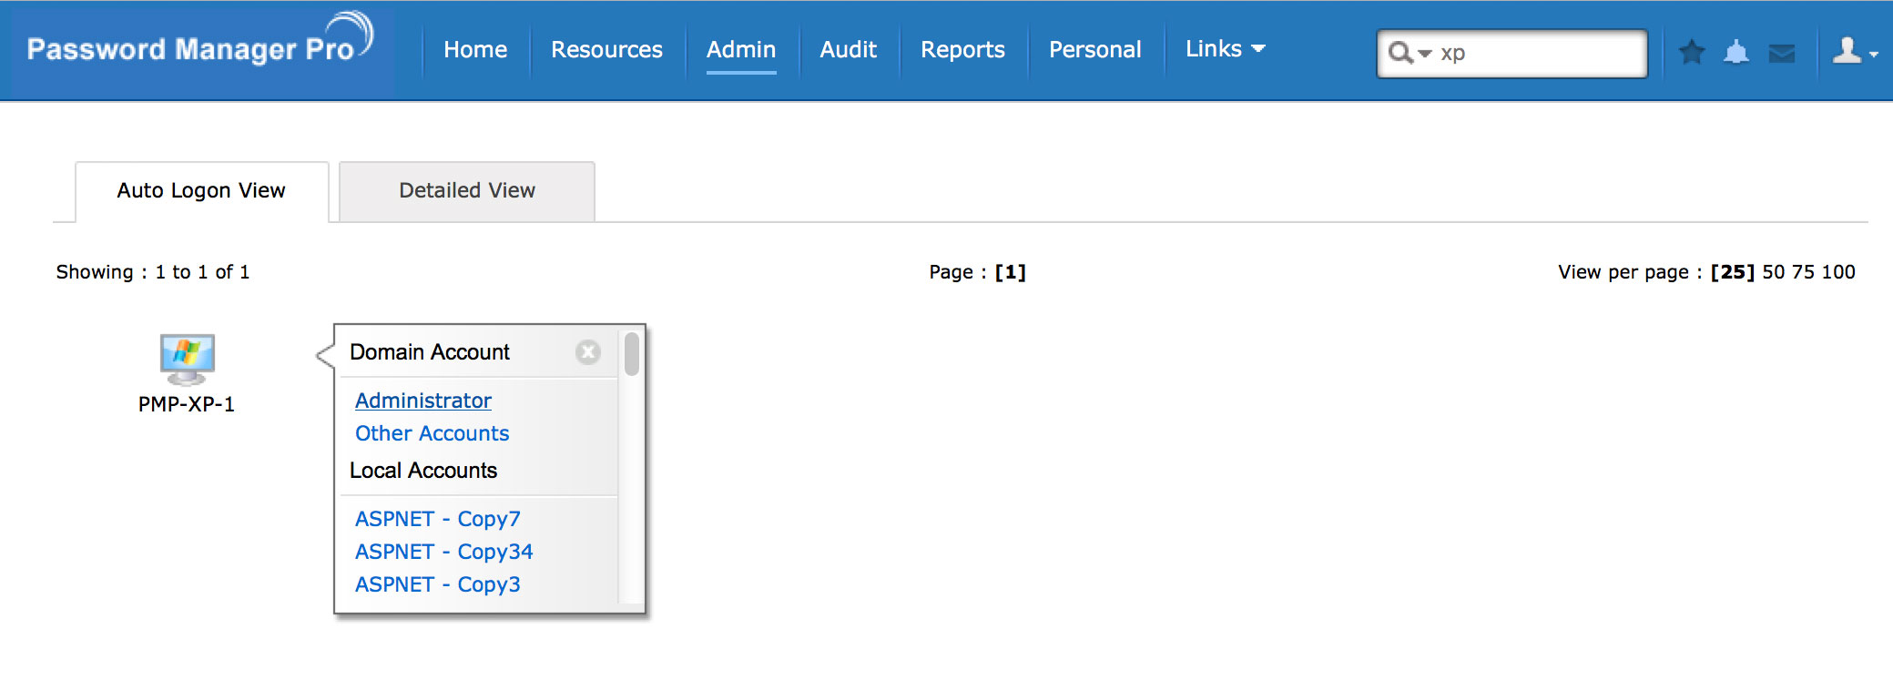Expand the search type dropdown arrow
1893x690 pixels.
pos(1425,54)
